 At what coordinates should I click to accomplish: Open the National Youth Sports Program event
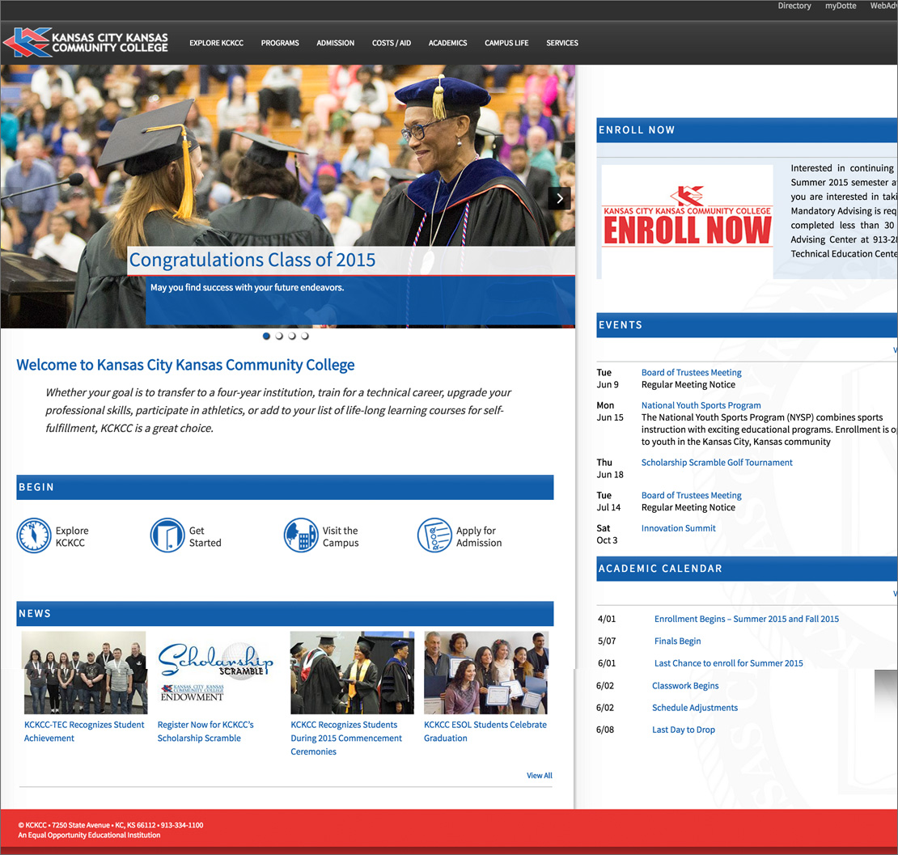tap(701, 405)
